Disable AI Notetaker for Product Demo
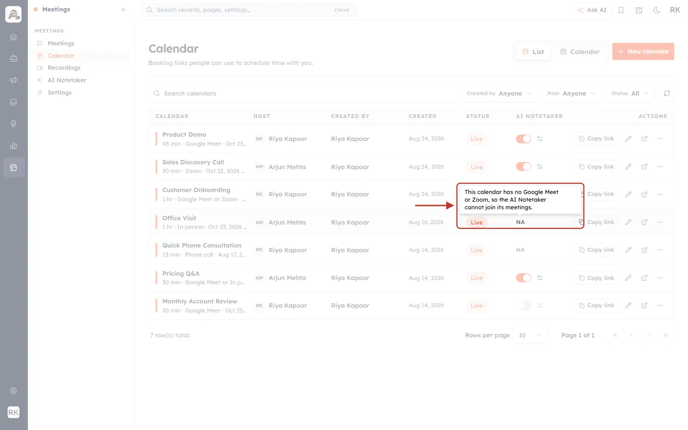Screen dimensions: 688x430 [x=524, y=139]
